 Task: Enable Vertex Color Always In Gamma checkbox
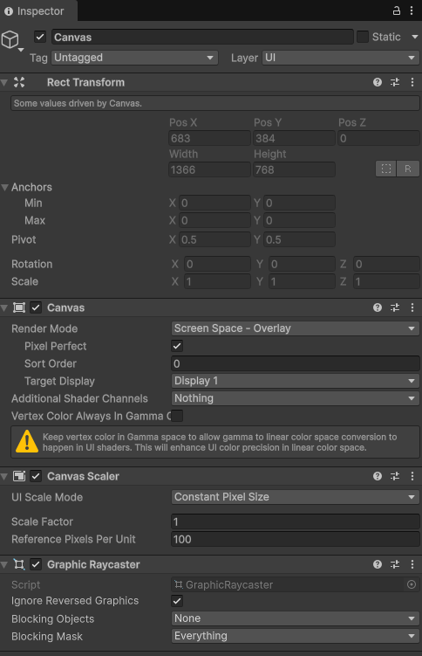click(x=177, y=416)
